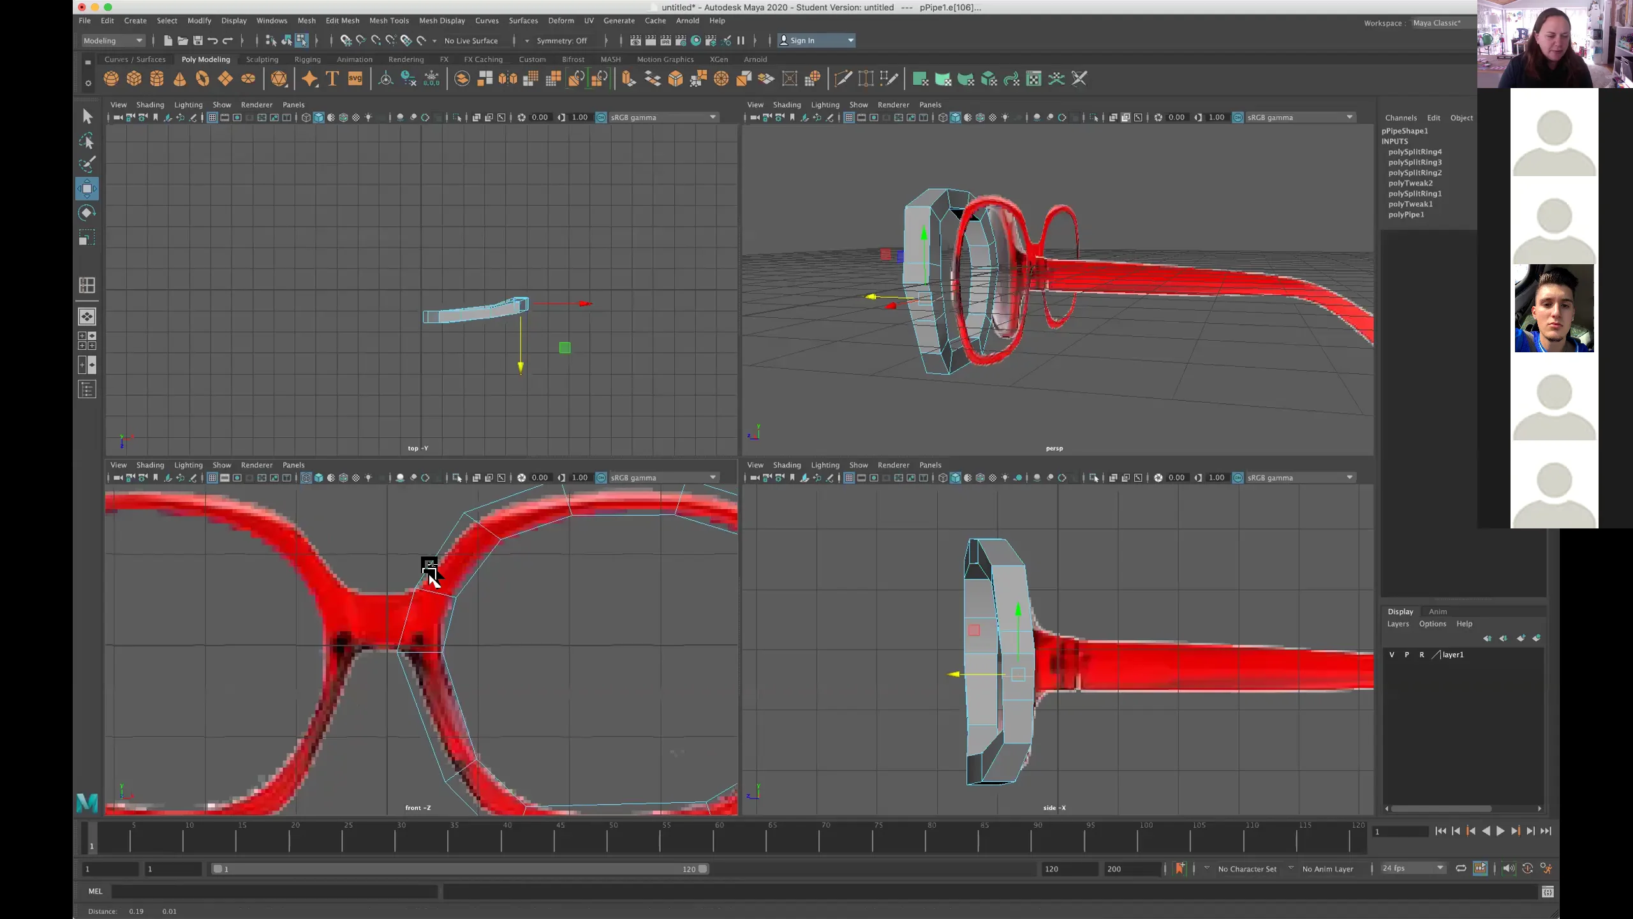The image size is (1633, 919).
Task: Open the Sign In dropdown
Action: pos(816,40)
